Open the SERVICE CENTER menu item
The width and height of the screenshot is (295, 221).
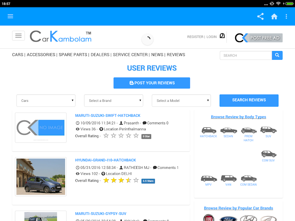130,55
